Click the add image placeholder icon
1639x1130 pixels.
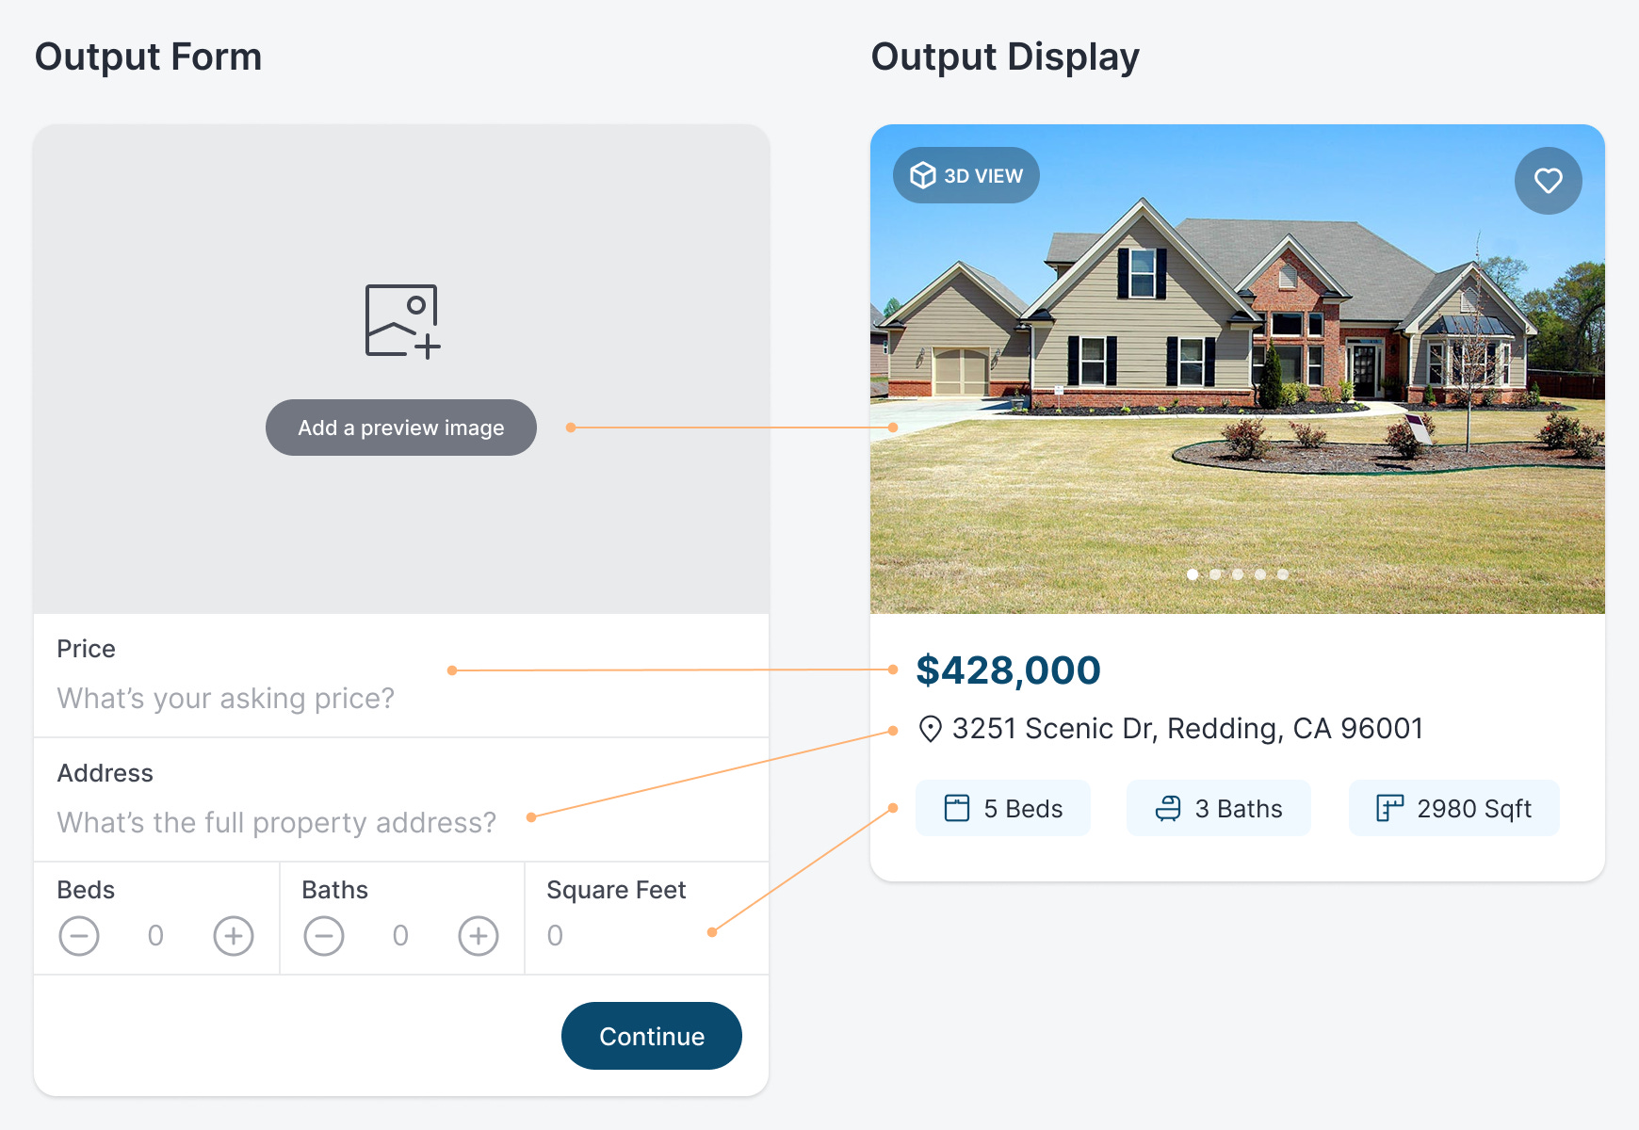tap(402, 321)
